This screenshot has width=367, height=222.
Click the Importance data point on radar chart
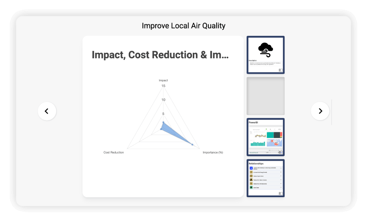(192, 145)
